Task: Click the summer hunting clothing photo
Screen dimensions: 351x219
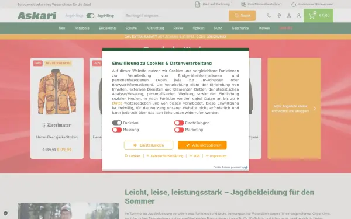Action: [68, 211]
